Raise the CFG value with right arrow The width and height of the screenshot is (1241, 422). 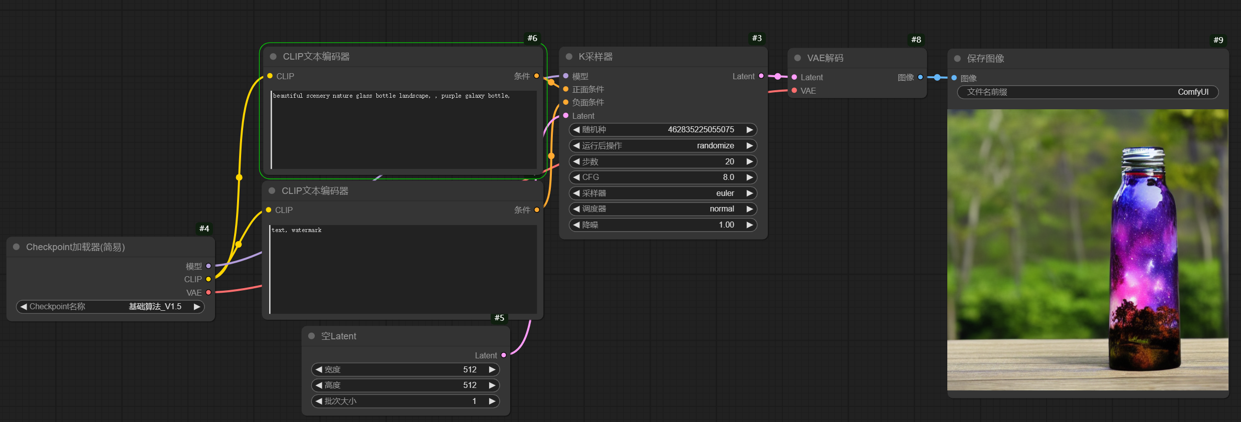(x=750, y=177)
